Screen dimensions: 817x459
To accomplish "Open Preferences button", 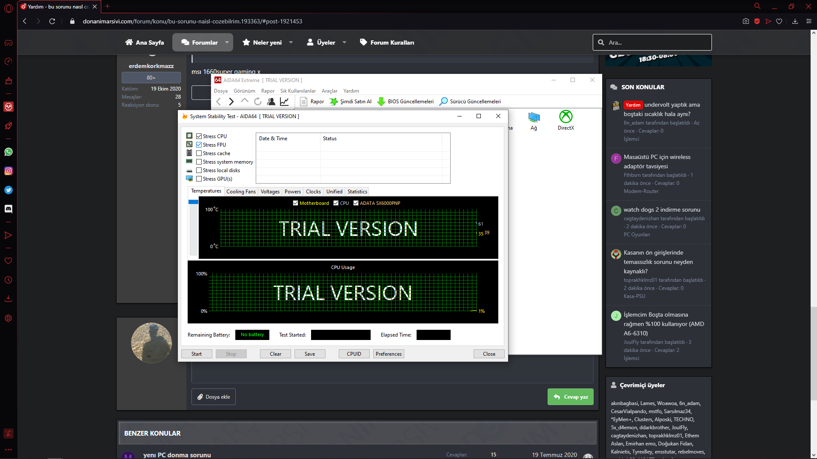I will [x=389, y=354].
